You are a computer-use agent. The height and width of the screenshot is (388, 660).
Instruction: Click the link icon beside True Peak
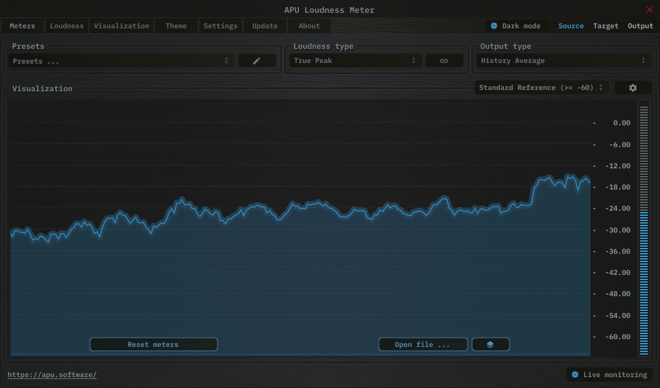click(x=444, y=61)
